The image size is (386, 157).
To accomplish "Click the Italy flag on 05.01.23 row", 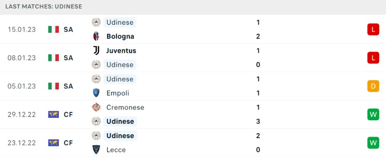I will point(53,86).
